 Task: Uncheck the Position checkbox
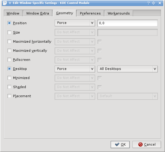pos(9,23)
